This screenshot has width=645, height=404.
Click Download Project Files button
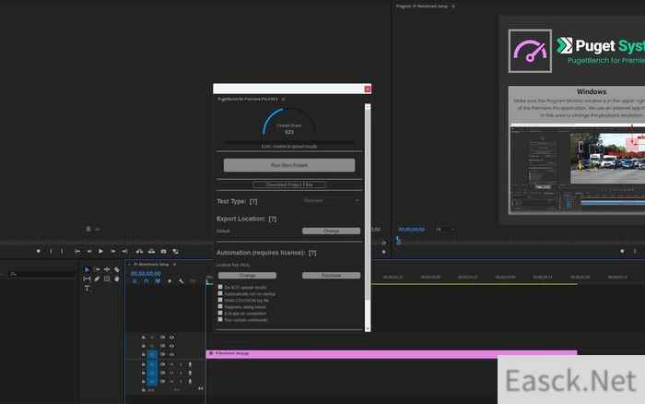pyautogui.click(x=289, y=184)
